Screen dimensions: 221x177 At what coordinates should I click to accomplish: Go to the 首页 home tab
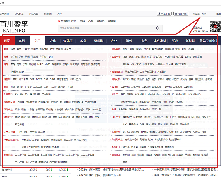click(x=7, y=41)
